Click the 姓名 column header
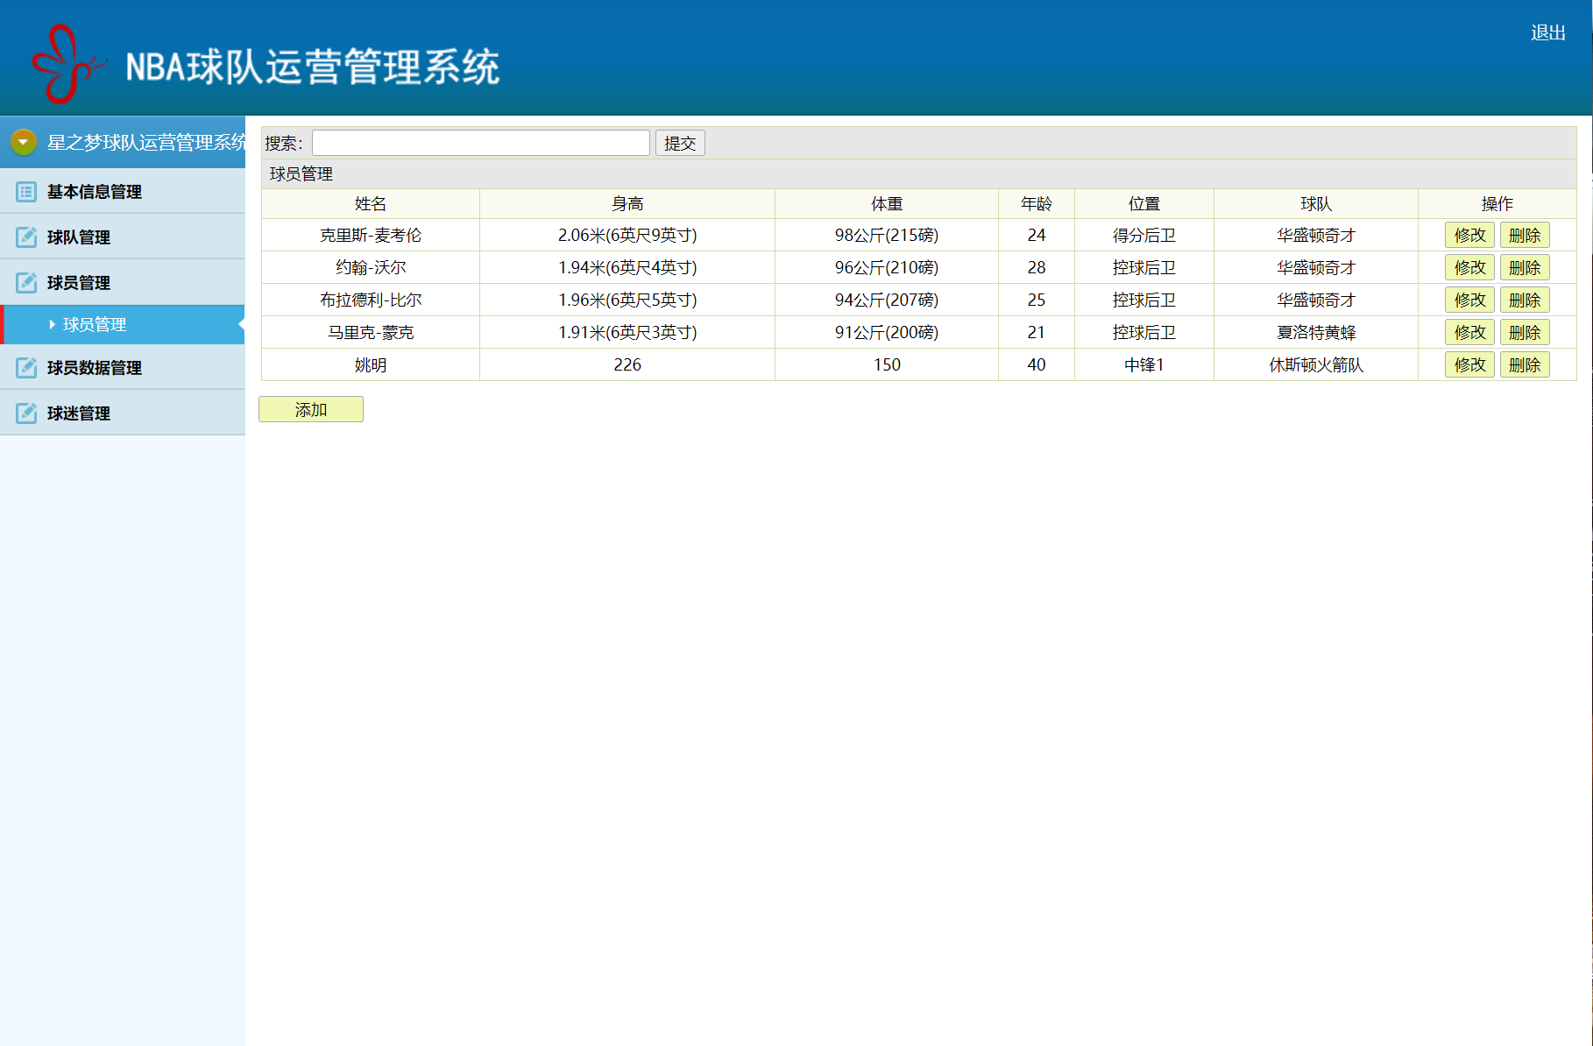 point(368,203)
